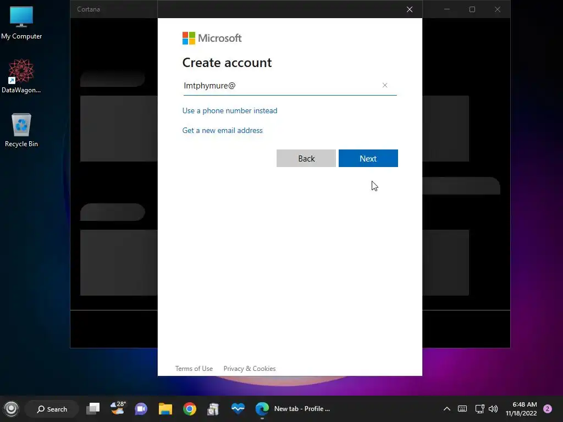
Task: Click the Microsoft logo
Action: (212, 38)
